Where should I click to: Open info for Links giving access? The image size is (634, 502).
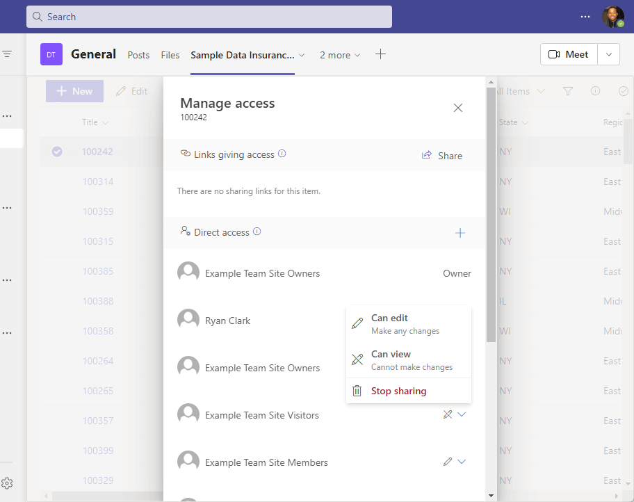coord(282,154)
